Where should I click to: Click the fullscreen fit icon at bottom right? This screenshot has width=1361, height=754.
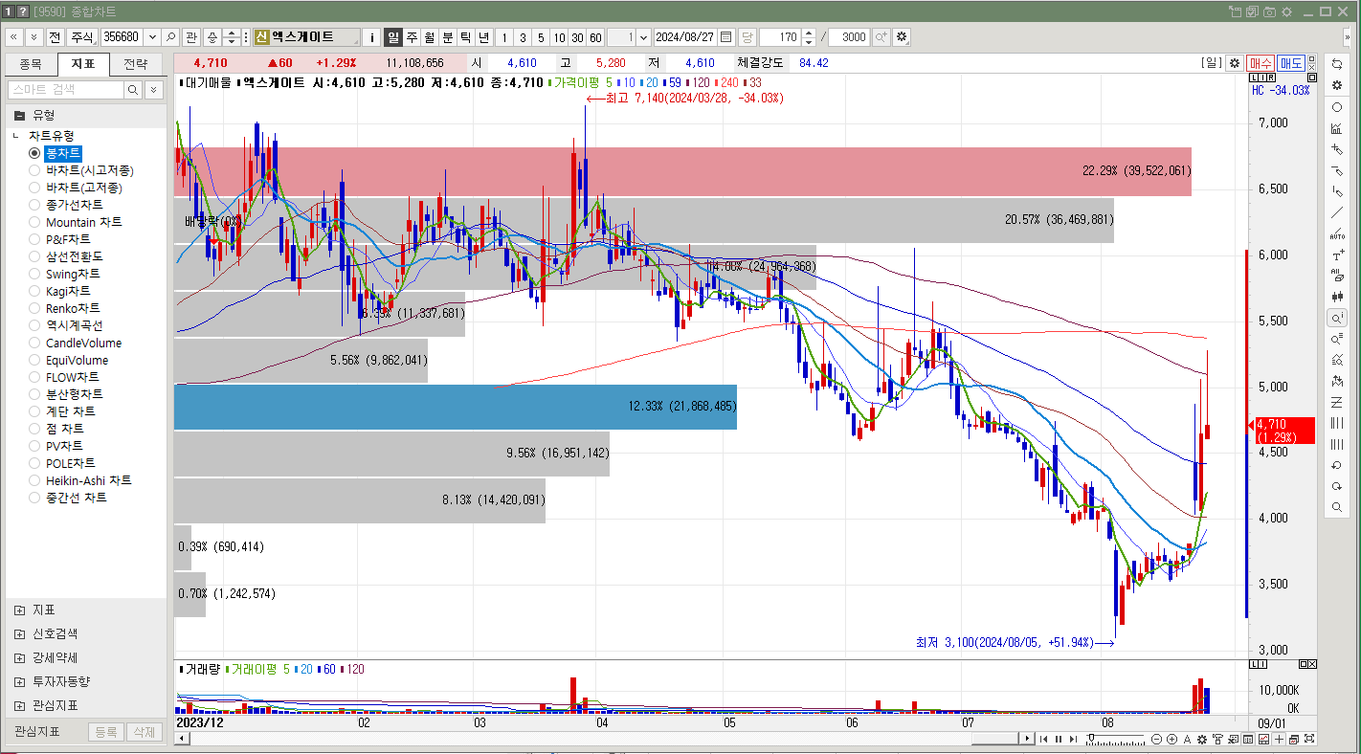tap(1309, 739)
